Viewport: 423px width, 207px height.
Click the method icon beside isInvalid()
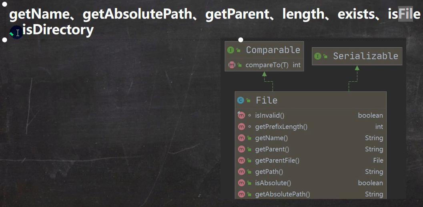241,115
